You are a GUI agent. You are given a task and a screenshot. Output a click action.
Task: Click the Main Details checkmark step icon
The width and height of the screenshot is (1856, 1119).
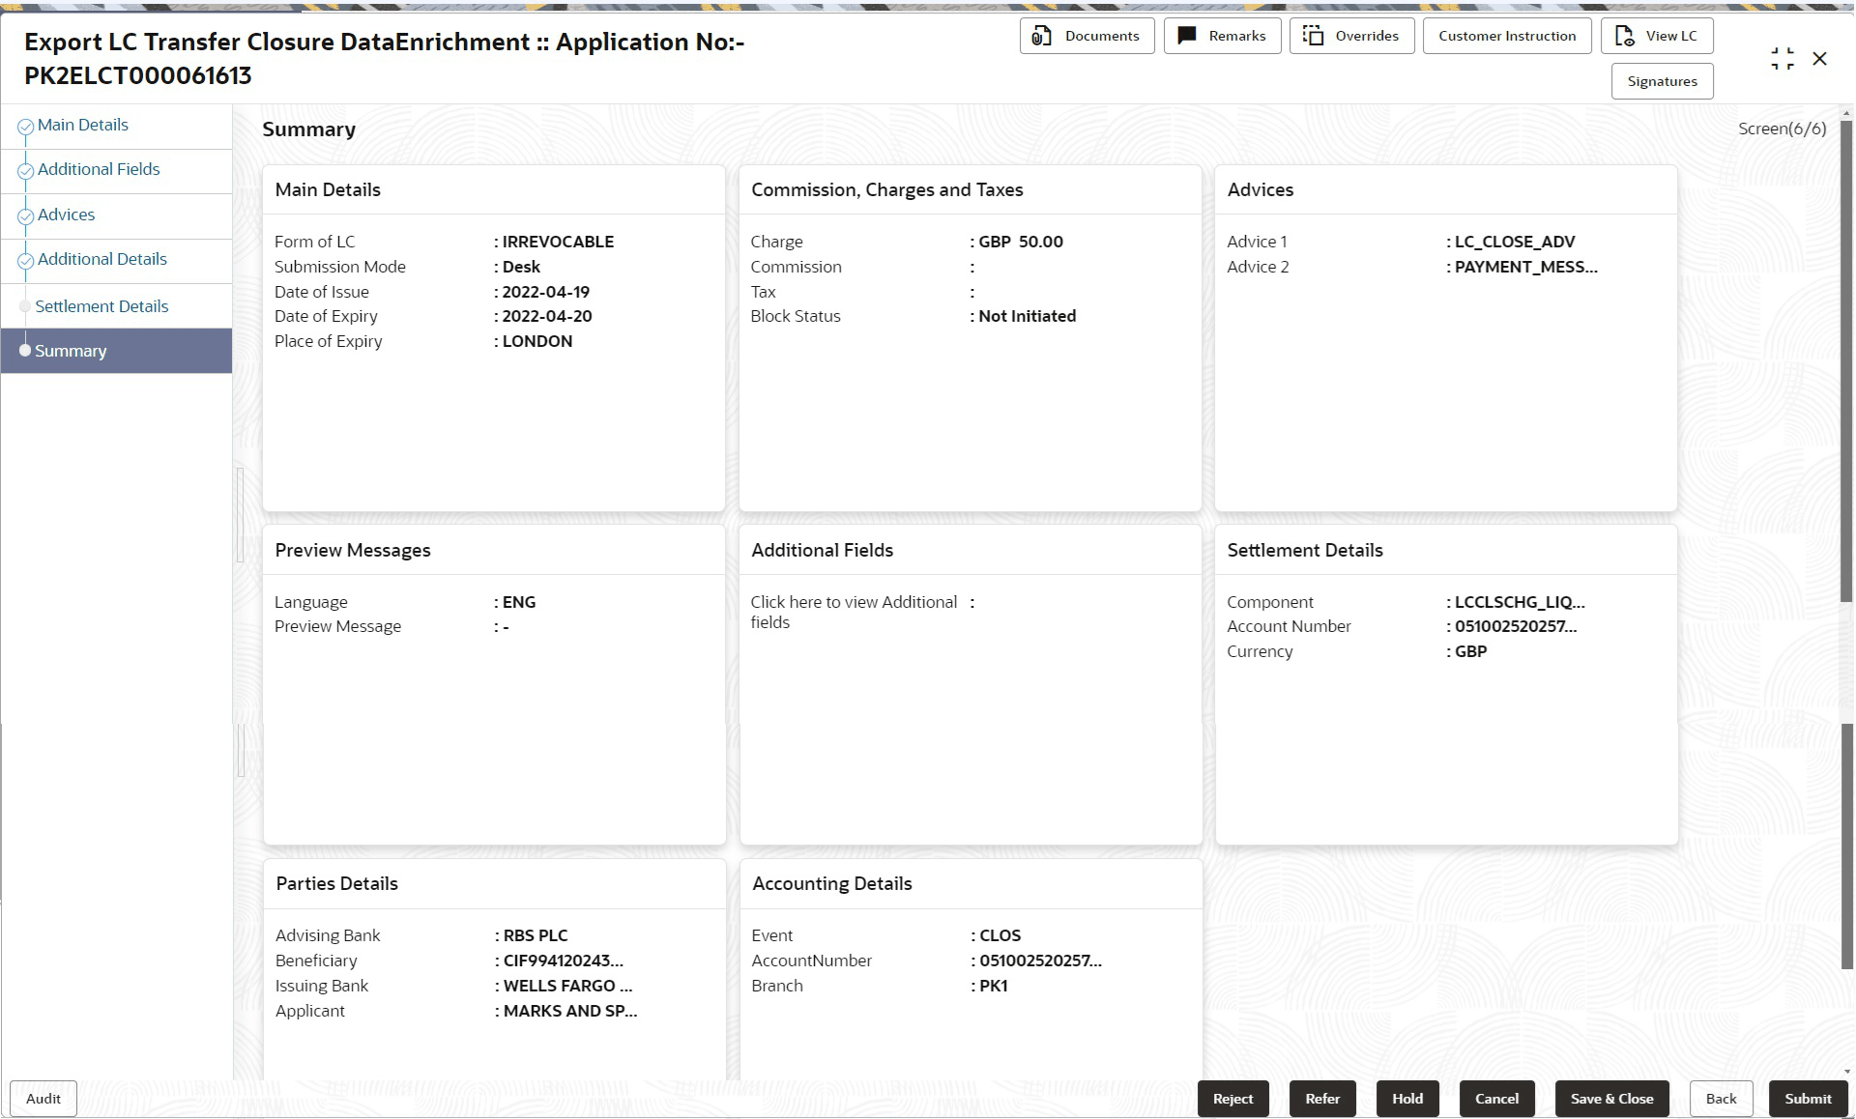pos(25,127)
